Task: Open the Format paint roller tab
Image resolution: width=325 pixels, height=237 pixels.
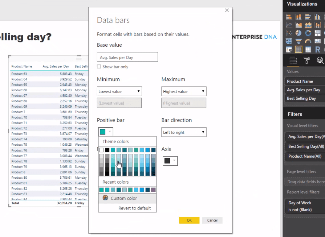Action: [307, 60]
